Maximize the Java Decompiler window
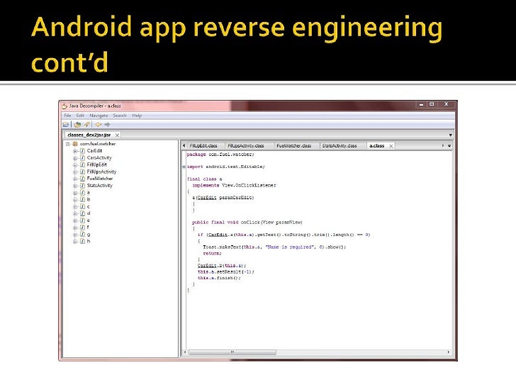The height and width of the screenshot is (387, 516). tap(432, 104)
